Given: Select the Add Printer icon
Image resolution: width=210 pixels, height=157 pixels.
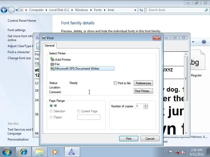Looking at the screenshot, I should pos(52,59).
